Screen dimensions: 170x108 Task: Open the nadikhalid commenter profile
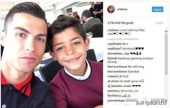114,44
